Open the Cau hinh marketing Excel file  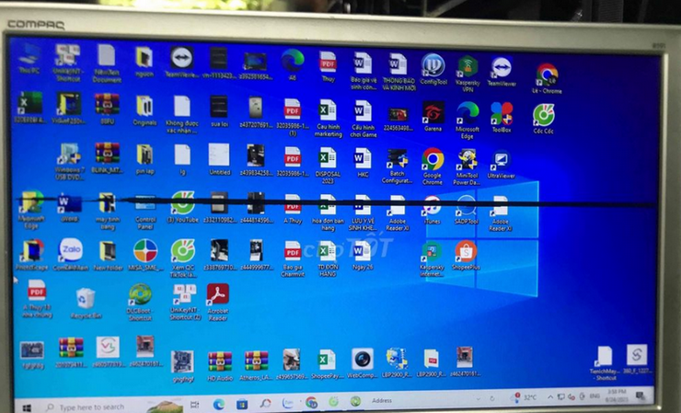tap(328, 119)
